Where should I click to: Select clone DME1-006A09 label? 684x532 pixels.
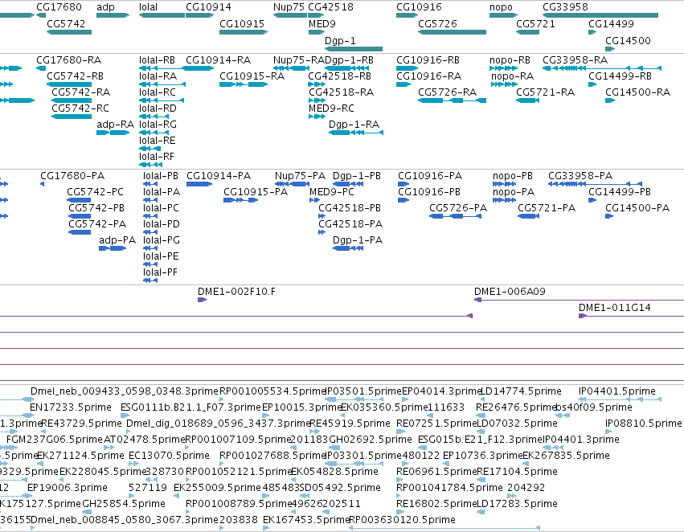click(x=510, y=291)
